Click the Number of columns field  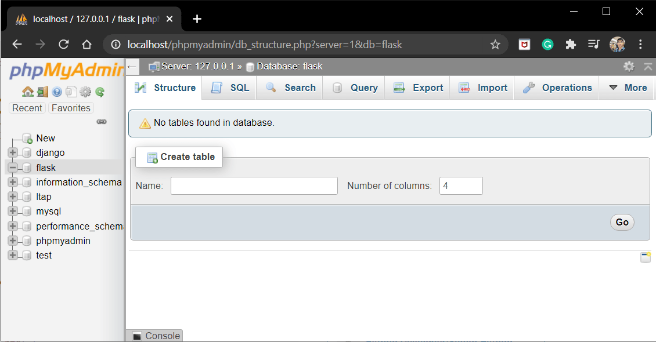click(461, 185)
